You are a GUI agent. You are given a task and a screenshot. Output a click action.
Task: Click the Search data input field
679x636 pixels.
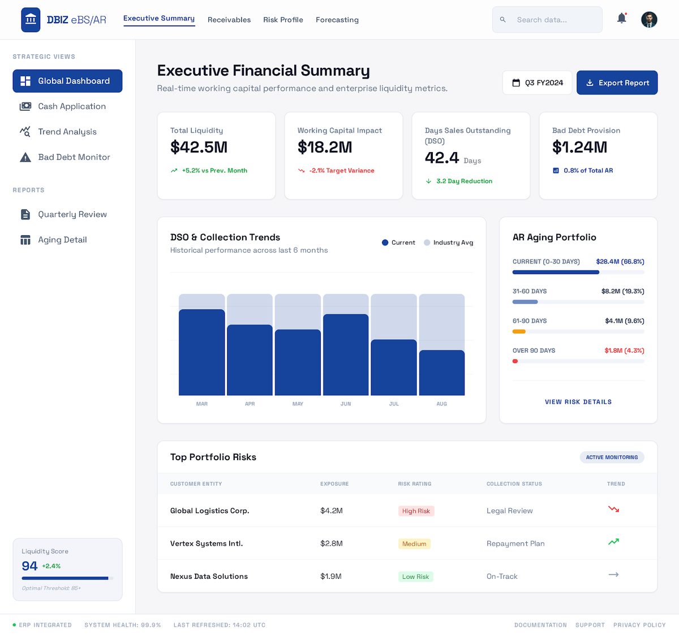[x=547, y=20]
